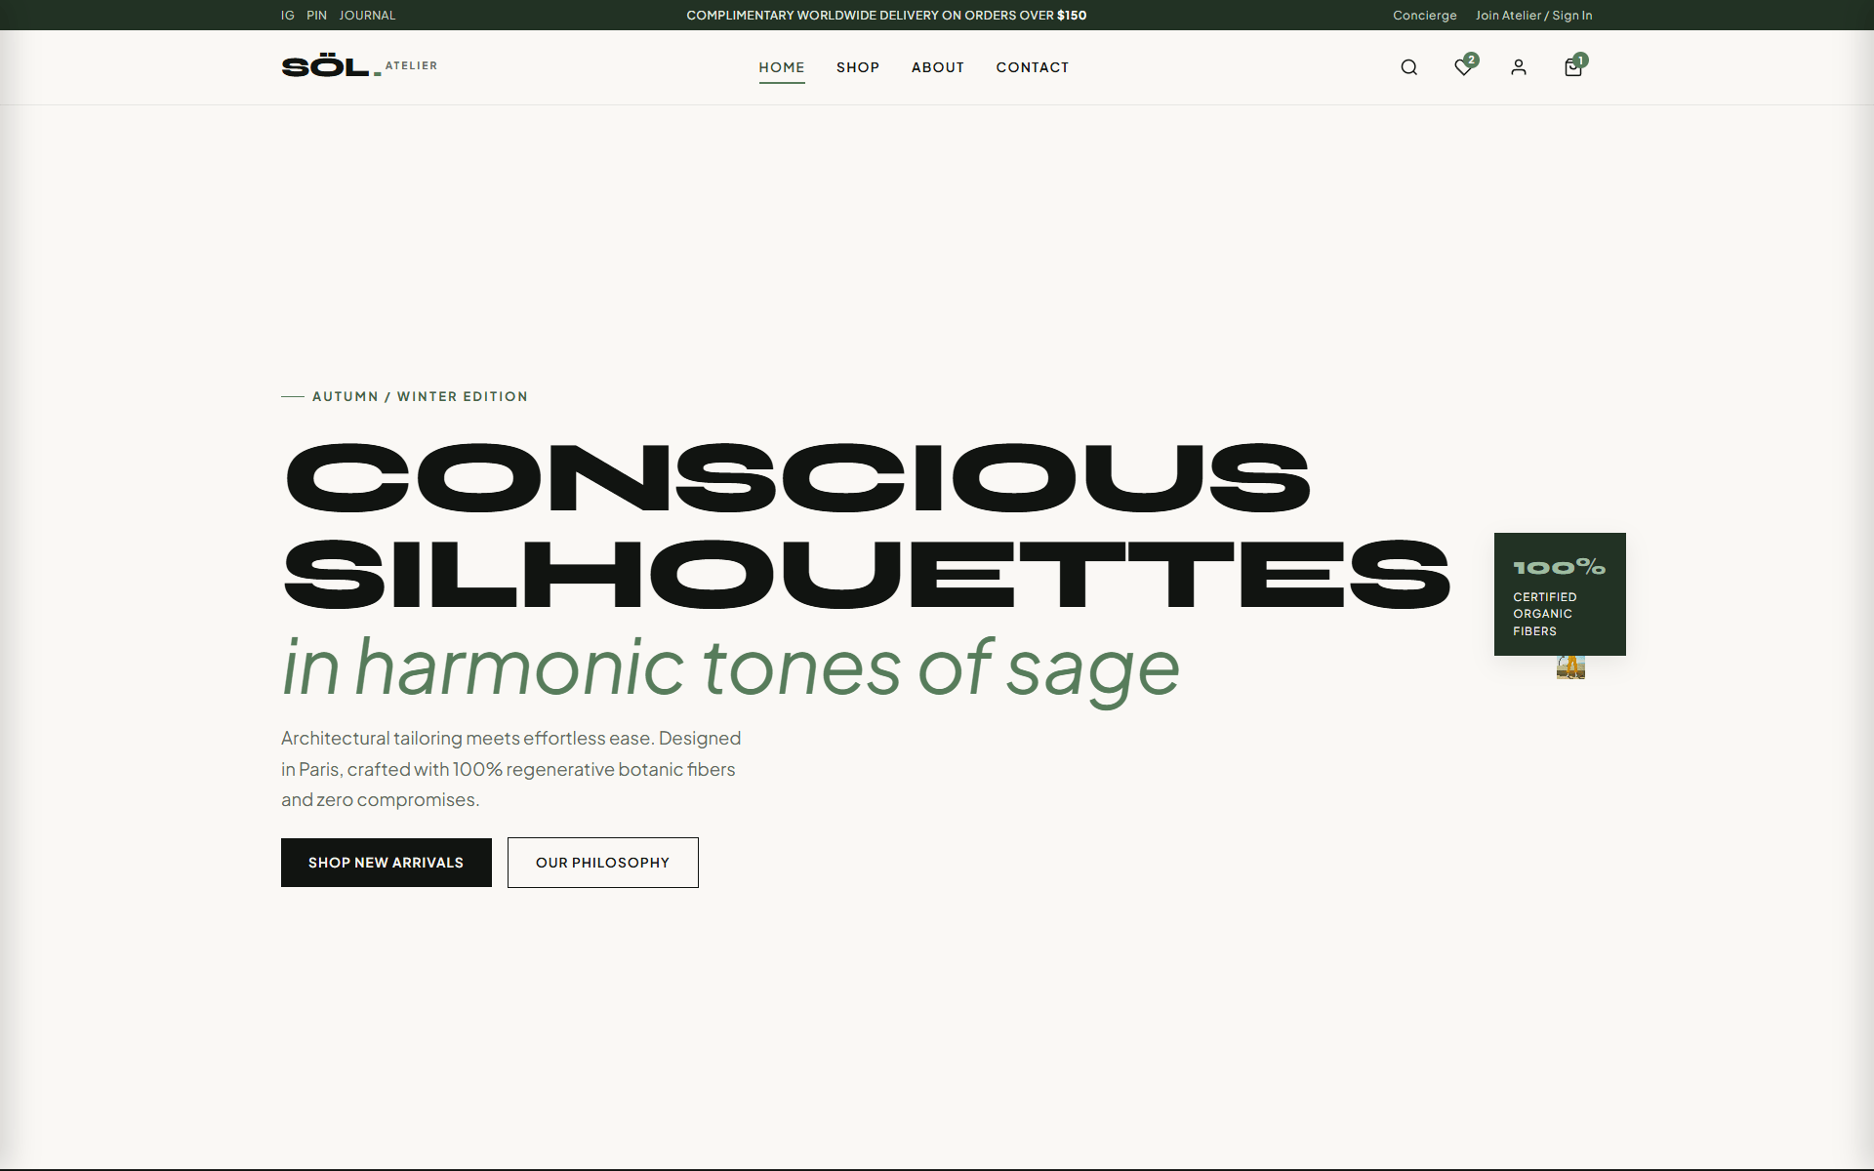This screenshot has height=1171, width=1874.
Task: Click the 'Conscious Silhouettes' headline
Action: 867,526
